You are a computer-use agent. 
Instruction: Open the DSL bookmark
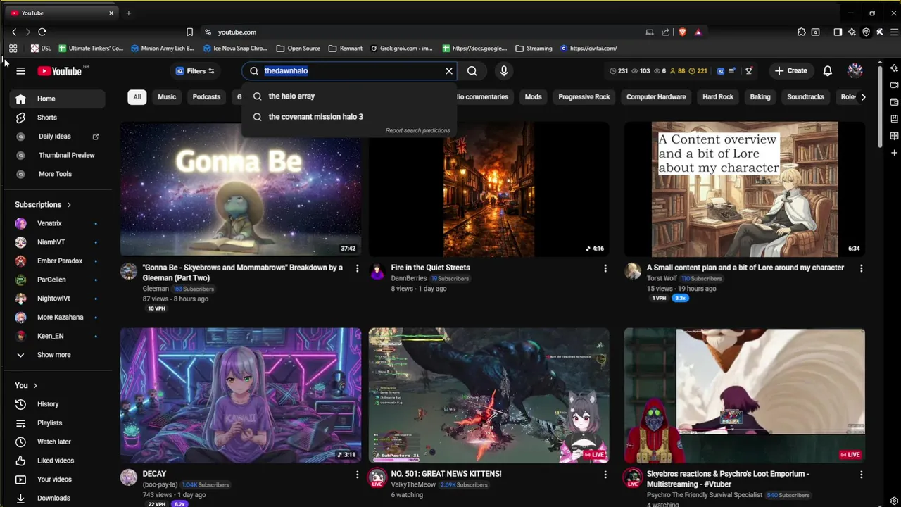[41, 49]
